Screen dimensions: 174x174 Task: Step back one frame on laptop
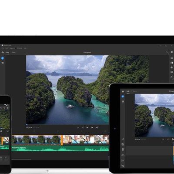point(83,127)
